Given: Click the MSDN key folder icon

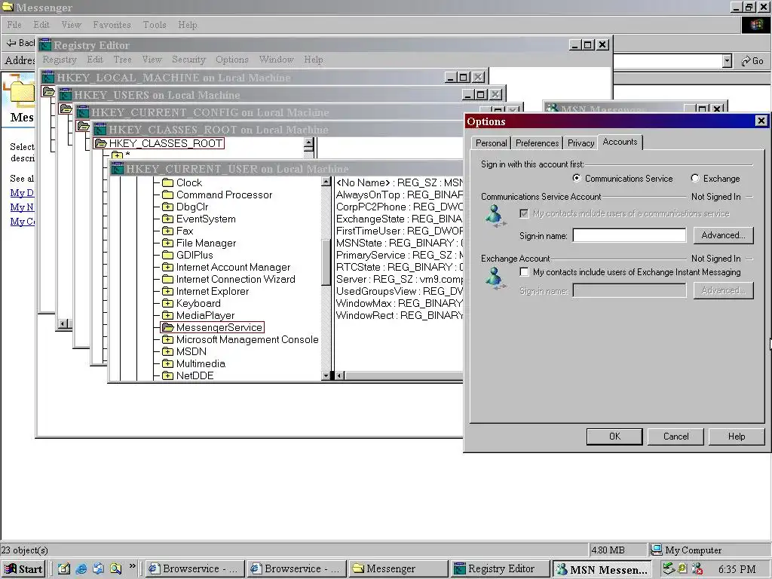Looking at the screenshot, I should 167,351.
